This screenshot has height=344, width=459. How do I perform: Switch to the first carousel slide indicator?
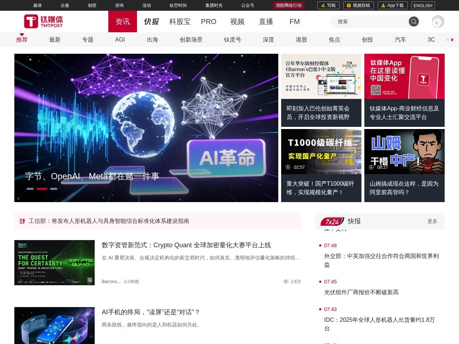pyautogui.click(x=30, y=188)
